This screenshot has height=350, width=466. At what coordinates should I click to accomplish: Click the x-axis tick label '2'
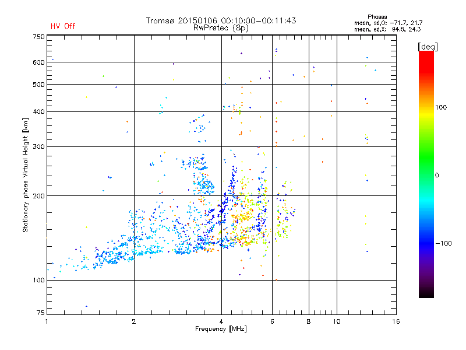(134, 321)
